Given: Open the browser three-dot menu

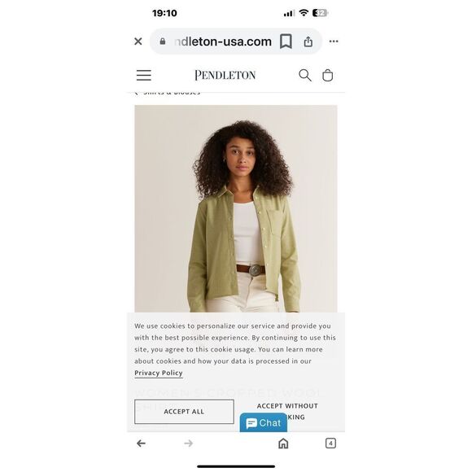Looking at the screenshot, I should pyautogui.click(x=334, y=42).
